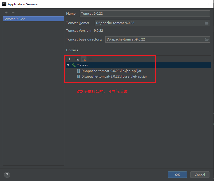
Task: Click the Name input field
Action: [145, 14]
